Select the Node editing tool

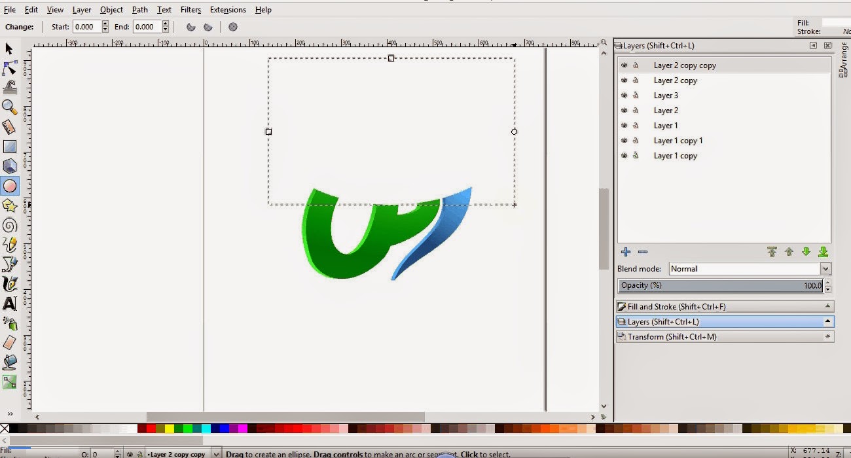click(9, 68)
